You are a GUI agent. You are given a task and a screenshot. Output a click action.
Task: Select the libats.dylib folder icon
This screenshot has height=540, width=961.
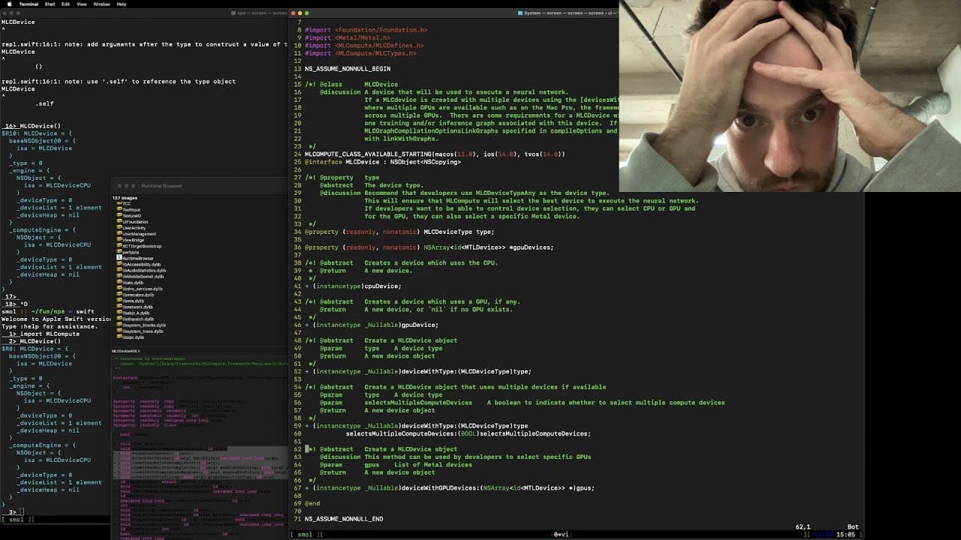[x=119, y=282]
